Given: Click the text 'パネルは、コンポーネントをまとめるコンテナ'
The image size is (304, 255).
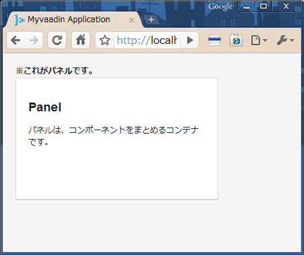Looking at the screenshot, I should pyautogui.click(x=113, y=130).
